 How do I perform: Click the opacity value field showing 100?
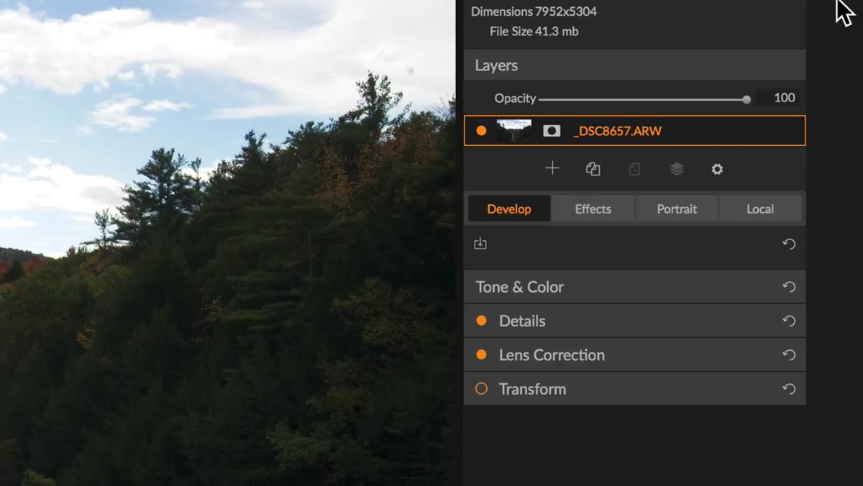click(x=780, y=98)
